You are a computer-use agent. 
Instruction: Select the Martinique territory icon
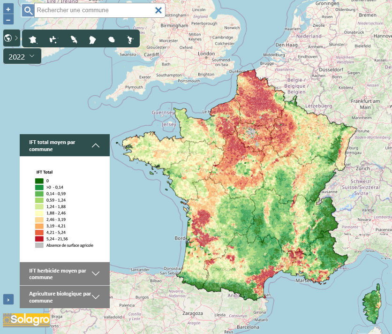(x=74, y=39)
